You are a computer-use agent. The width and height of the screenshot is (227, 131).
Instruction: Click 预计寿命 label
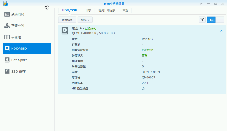click(78, 61)
